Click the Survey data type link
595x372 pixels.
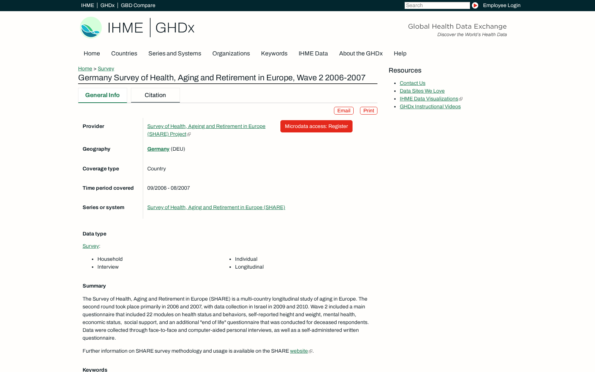click(91, 246)
